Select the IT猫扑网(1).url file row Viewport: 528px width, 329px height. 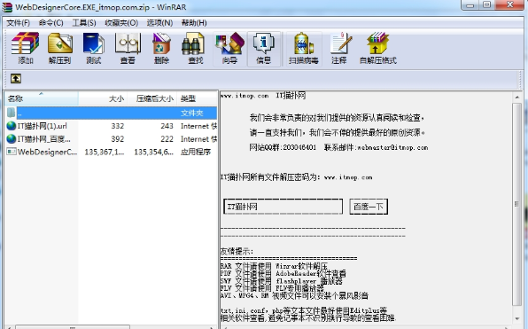(x=111, y=126)
